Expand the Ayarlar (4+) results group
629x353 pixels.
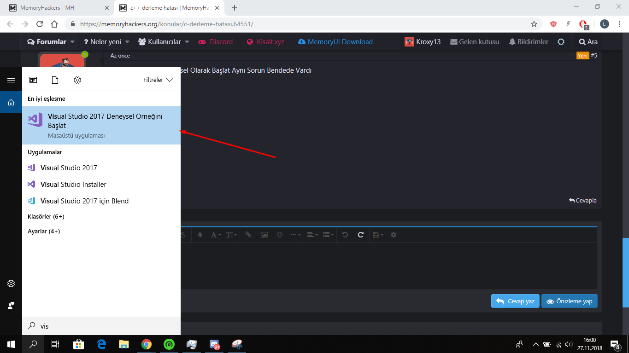pos(44,231)
